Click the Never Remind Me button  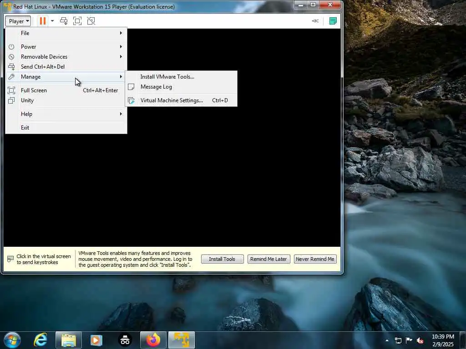coord(315,259)
